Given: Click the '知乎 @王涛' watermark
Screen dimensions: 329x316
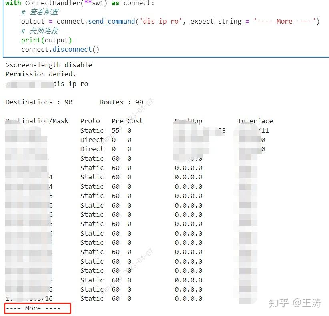Looking at the screenshot, I should click(x=296, y=304).
